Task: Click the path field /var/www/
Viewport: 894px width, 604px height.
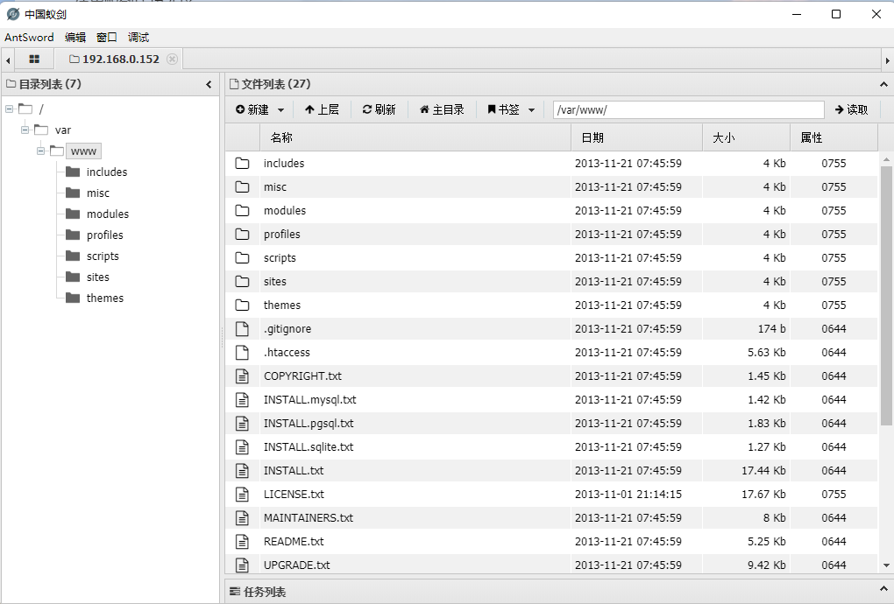Action: (x=688, y=110)
